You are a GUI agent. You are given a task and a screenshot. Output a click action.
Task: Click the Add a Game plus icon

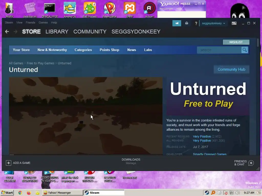coord(8,163)
